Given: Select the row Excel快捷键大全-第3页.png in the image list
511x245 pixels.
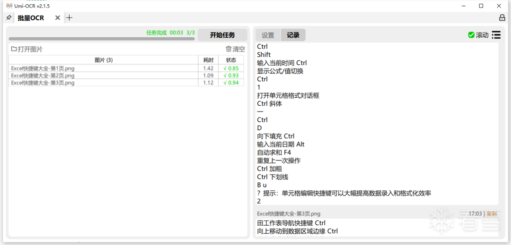Looking at the screenshot, I should coord(126,83).
